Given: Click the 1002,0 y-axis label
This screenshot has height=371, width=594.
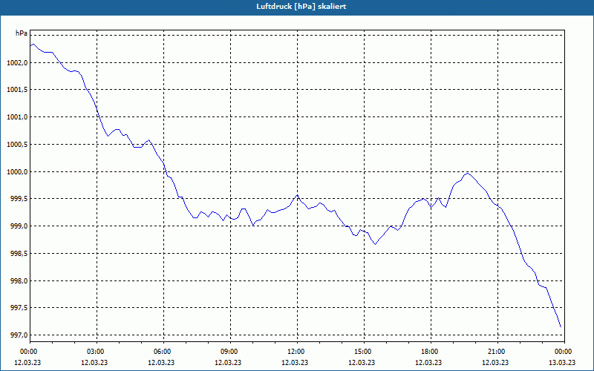Looking at the screenshot, I should [17, 63].
